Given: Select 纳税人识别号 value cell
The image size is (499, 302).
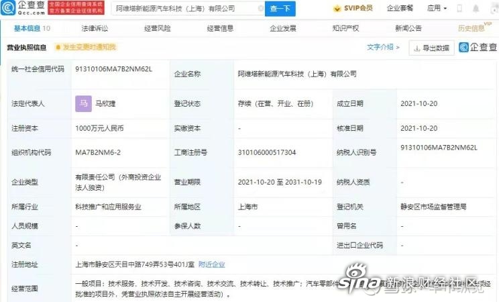Looking at the screenshot, I should 439,148.
